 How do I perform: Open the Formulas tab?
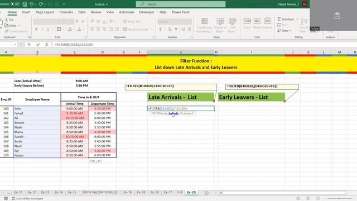point(66,12)
